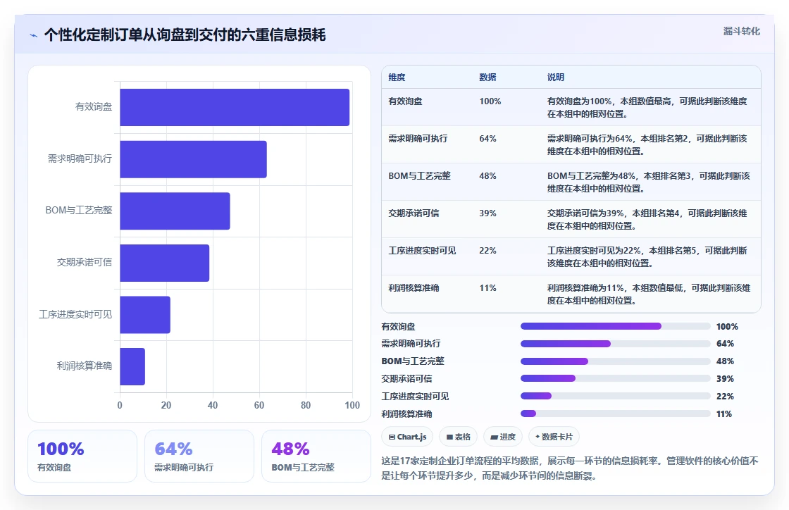
Task: Open the 100% 有效询盘 stat card
Action: [82, 456]
